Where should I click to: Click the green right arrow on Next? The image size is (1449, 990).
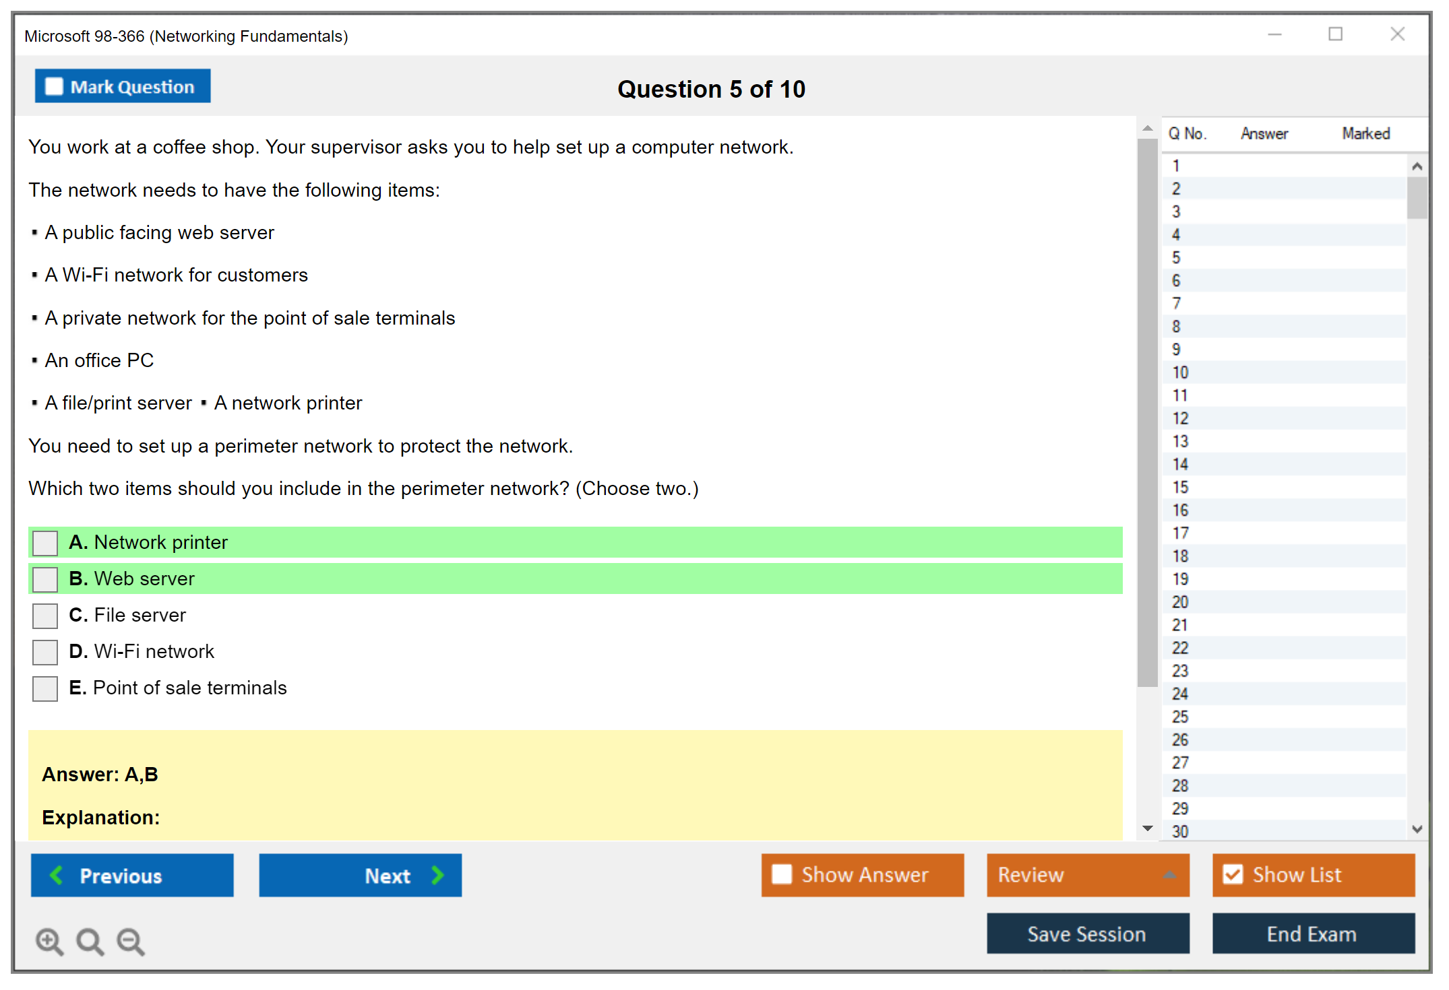click(437, 875)
